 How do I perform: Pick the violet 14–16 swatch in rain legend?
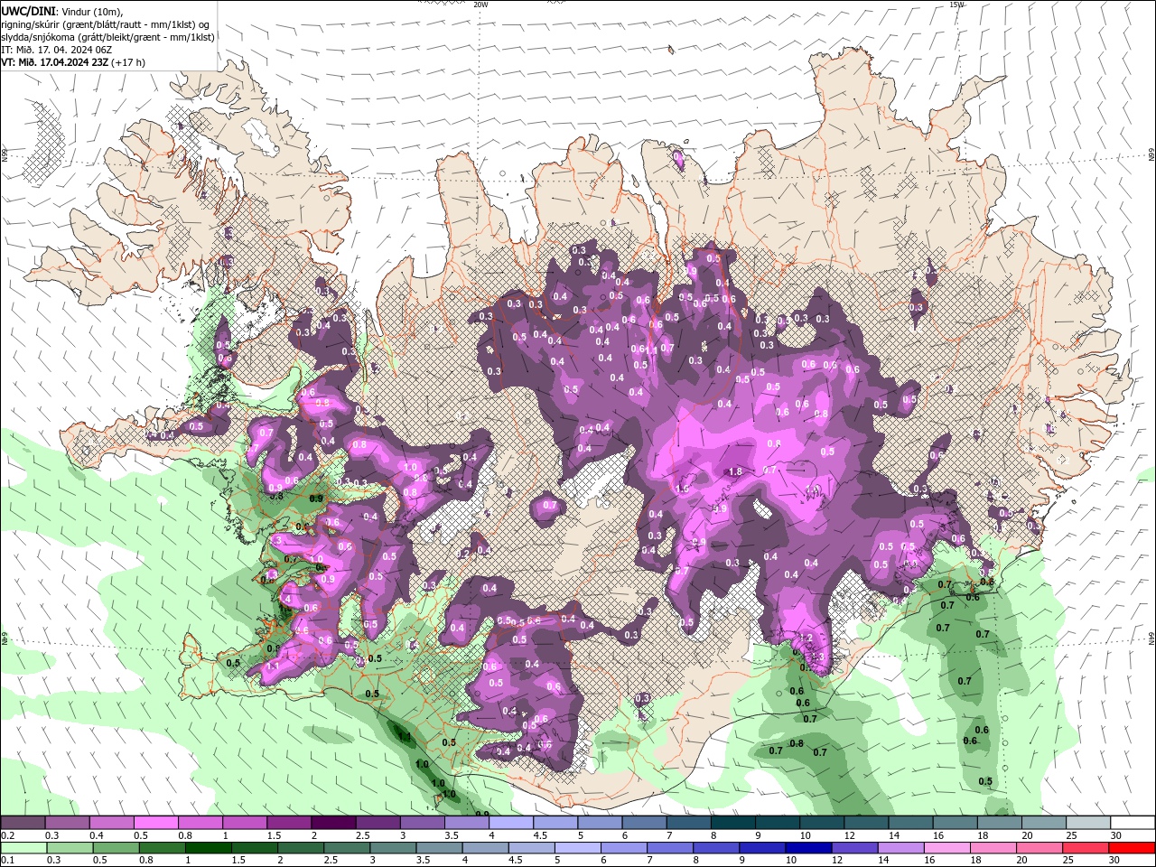tap(901, 848)
